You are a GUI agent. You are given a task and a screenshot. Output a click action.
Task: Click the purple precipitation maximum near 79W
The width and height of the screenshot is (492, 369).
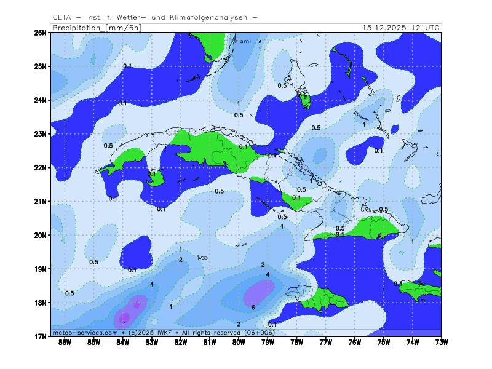click(x=262, y=292)
